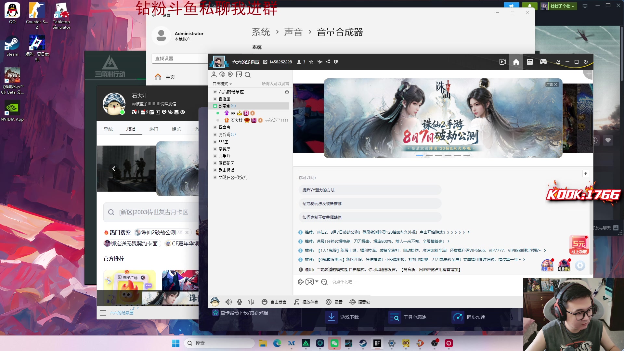Switch to 频道 tab in YY main window
The image size is (624, 351).
[x=131, y=129]
